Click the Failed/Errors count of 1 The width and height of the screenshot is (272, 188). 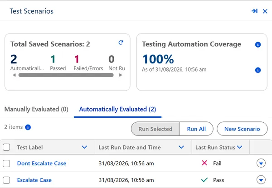pos(77,59)
